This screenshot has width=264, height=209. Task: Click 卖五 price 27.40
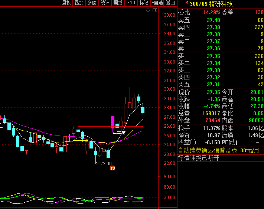point(214,20)
